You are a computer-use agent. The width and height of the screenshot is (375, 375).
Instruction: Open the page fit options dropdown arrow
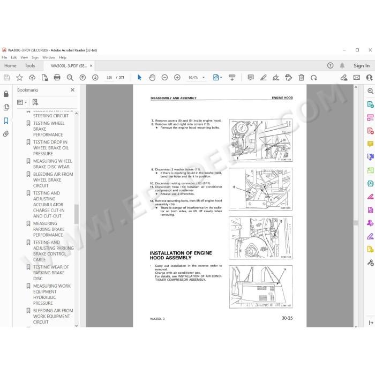click(x=221, y=78)
